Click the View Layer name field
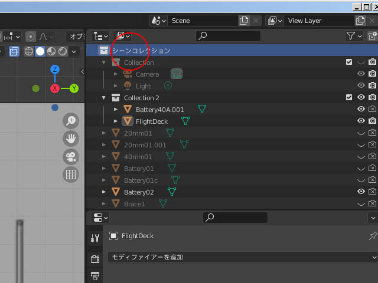 [319, 21]
